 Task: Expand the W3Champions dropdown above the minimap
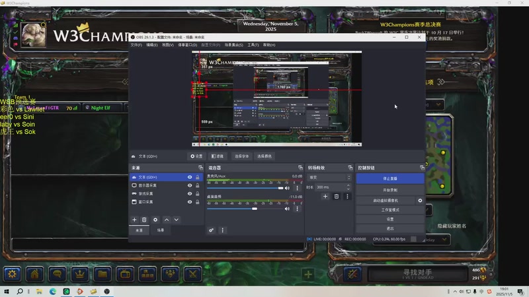tap(438, 105)
